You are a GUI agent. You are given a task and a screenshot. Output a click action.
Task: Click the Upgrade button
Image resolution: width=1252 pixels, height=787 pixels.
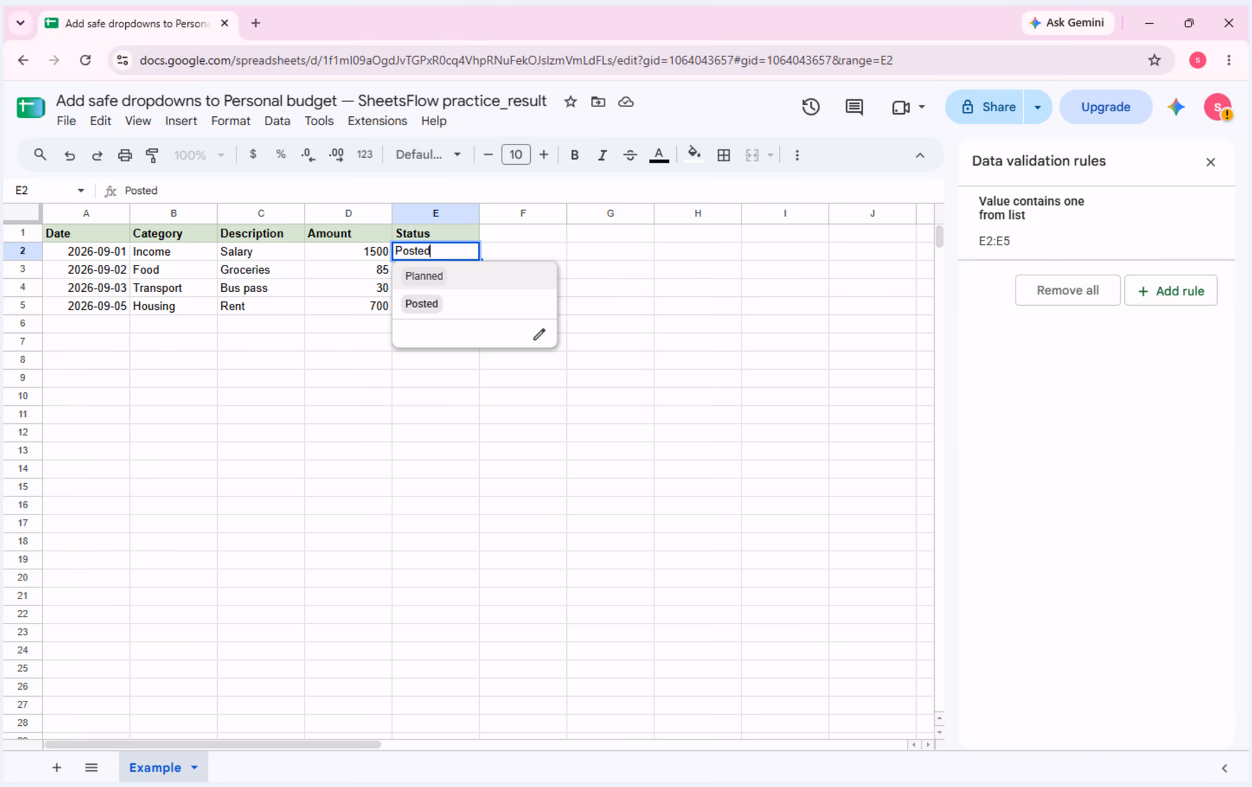click(1105, 107)
